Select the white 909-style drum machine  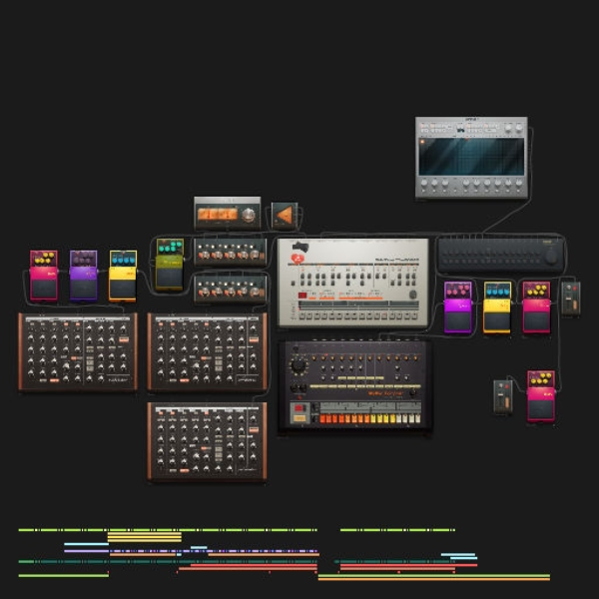pos(353,283)
